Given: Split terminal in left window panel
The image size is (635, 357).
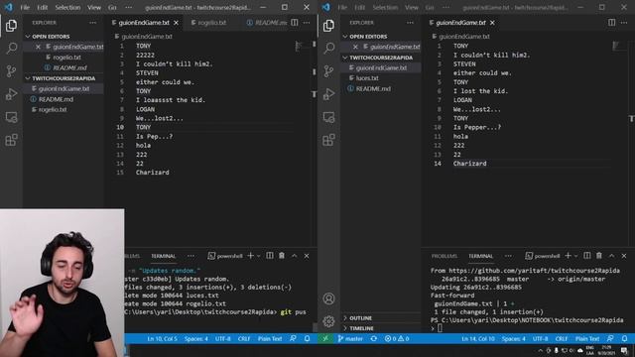Looking at the screenshot, I should (269, 256).
